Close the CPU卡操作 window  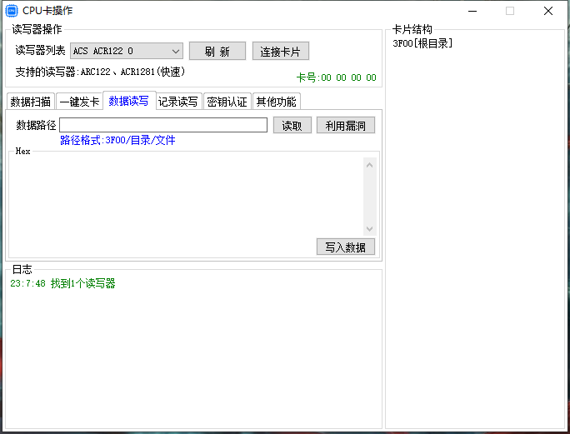(548, 11)
